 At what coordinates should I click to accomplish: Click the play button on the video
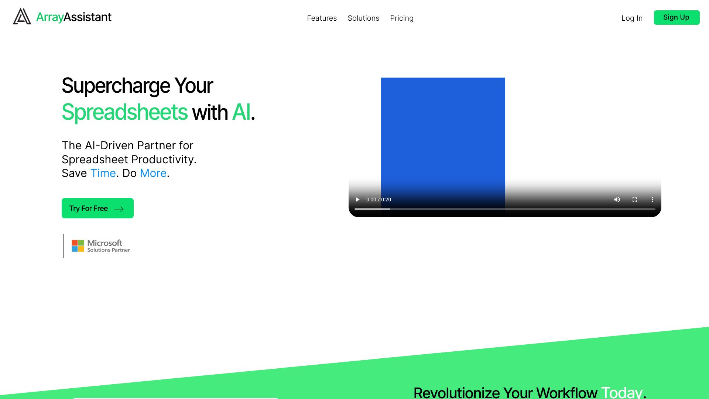[x=358, y=200]
